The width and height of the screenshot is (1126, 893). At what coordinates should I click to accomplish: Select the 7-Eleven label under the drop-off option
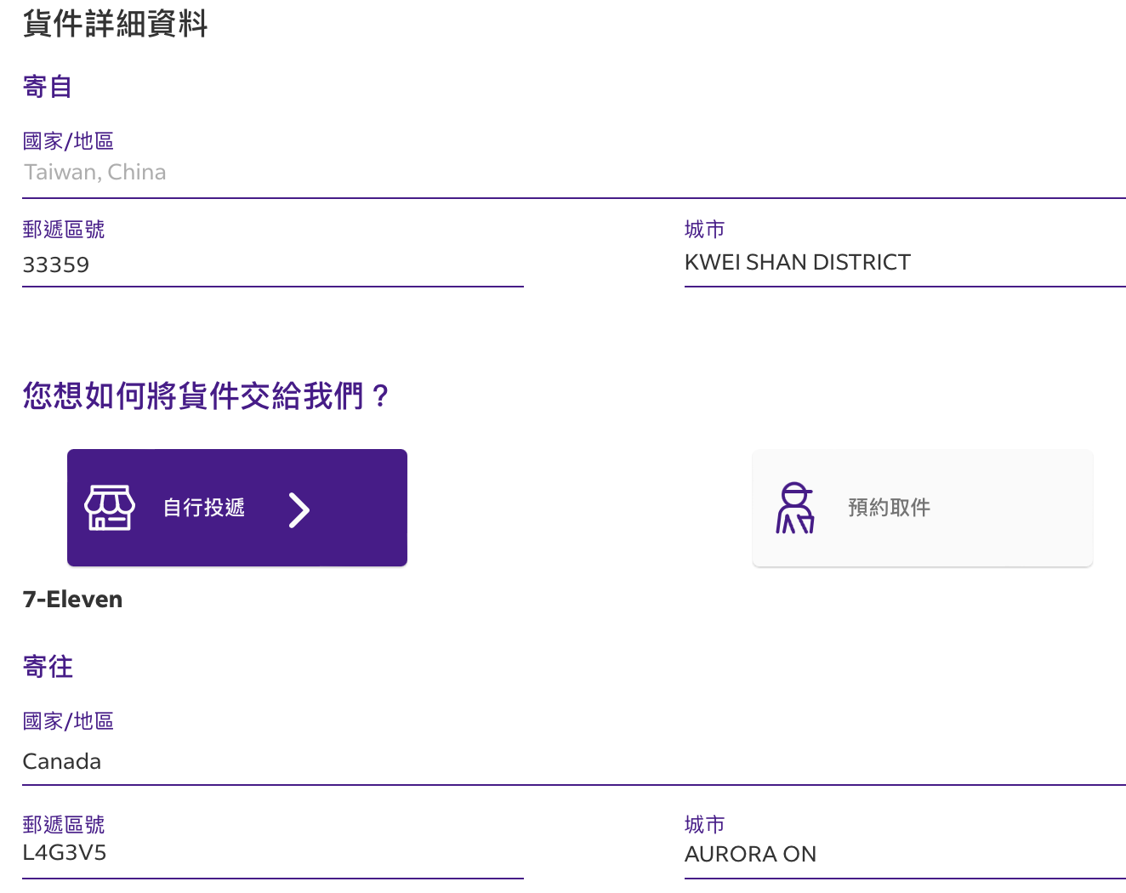[x=72, y=599]
